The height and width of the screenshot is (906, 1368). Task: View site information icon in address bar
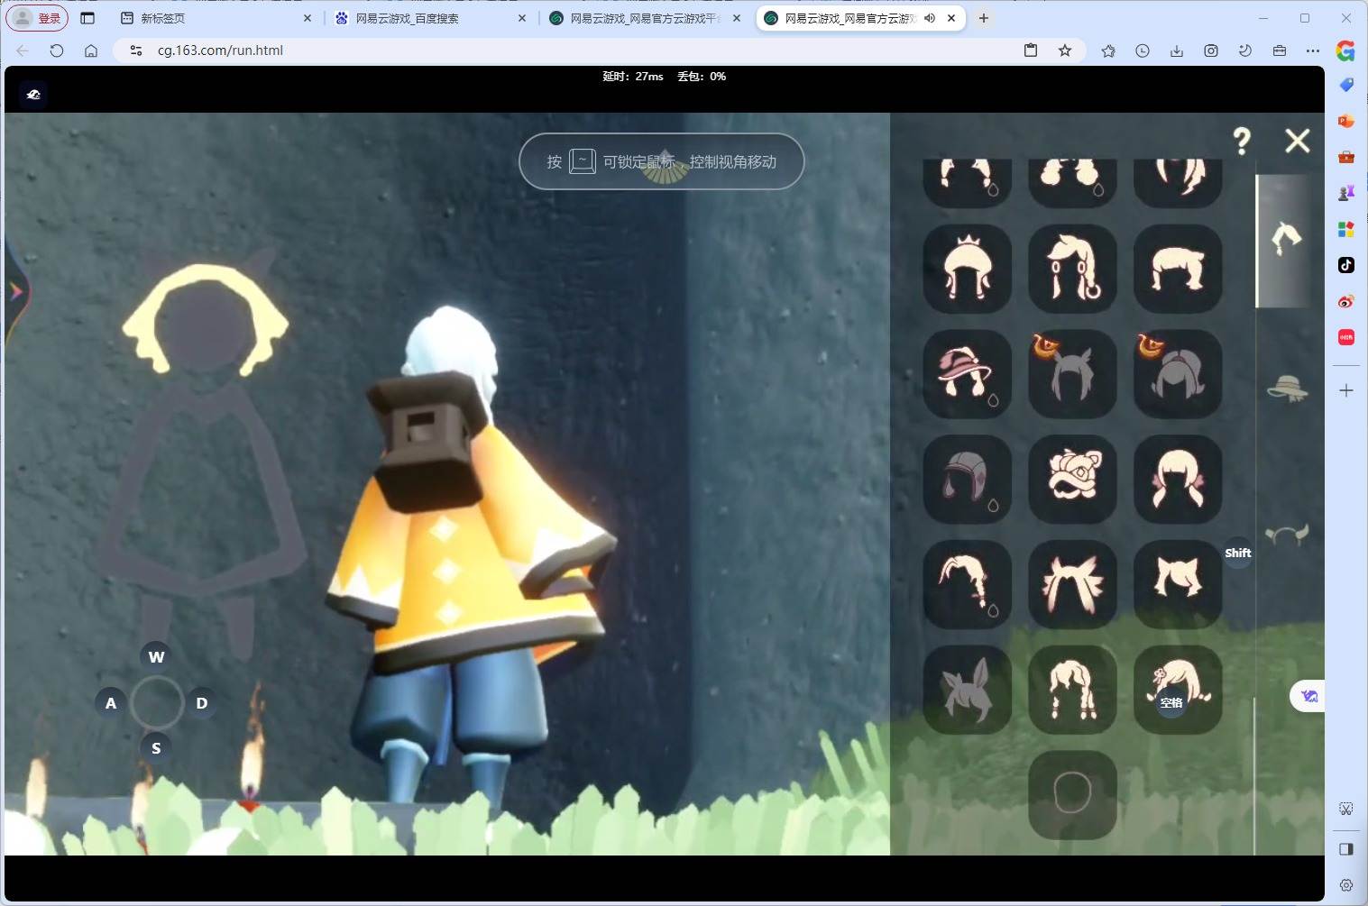[x=136, y=50]
